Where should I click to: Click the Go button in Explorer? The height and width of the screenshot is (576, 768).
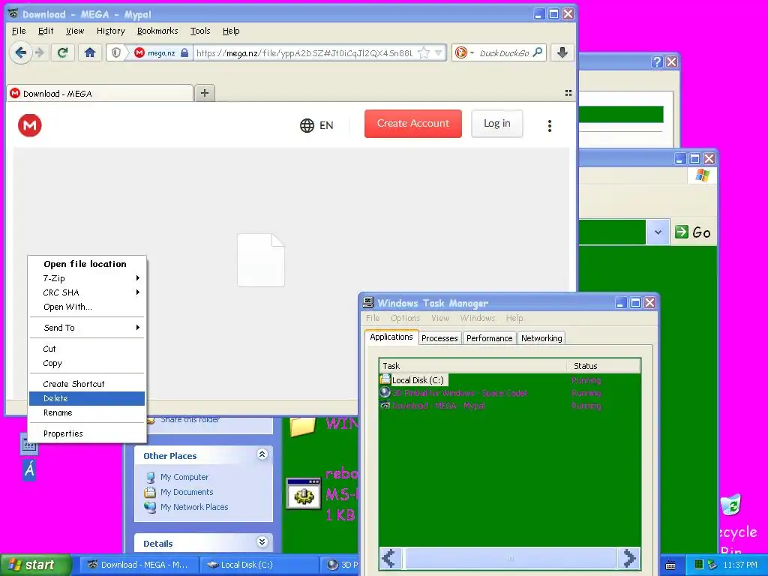[x=693, y=232]
